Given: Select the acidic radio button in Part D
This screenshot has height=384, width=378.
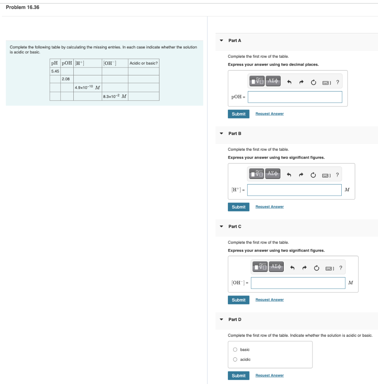Looking at the screenshot, I should coord(235,359).
